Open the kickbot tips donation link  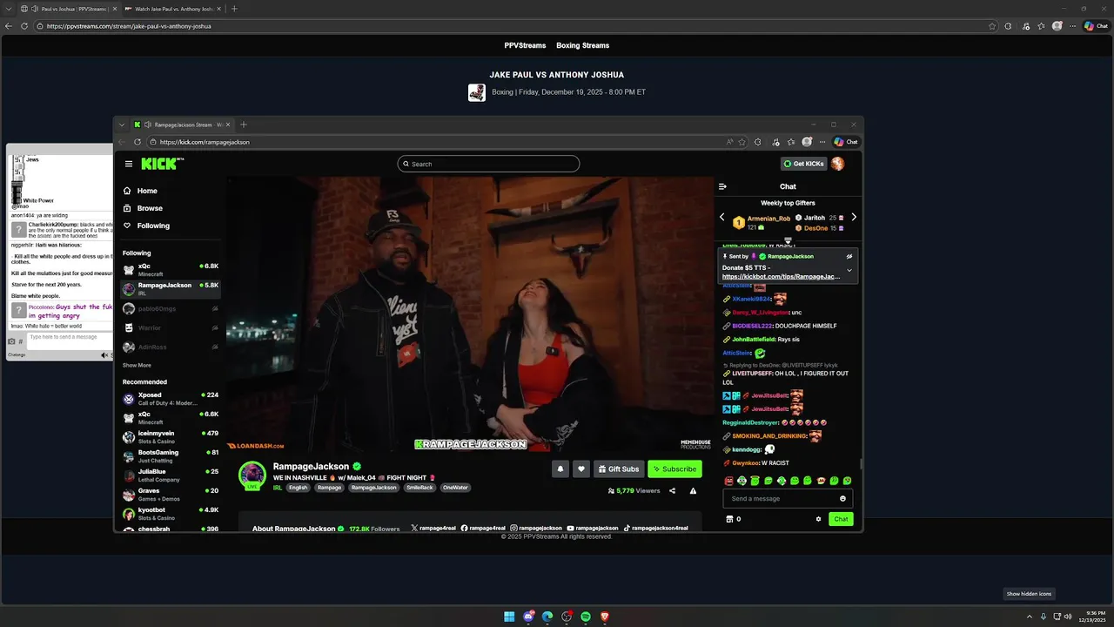(x=782, y=276)
